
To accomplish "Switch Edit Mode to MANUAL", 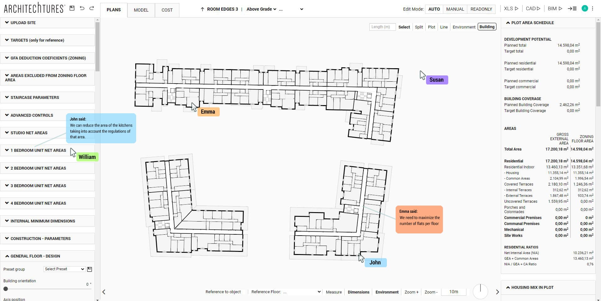I will 455,9.
